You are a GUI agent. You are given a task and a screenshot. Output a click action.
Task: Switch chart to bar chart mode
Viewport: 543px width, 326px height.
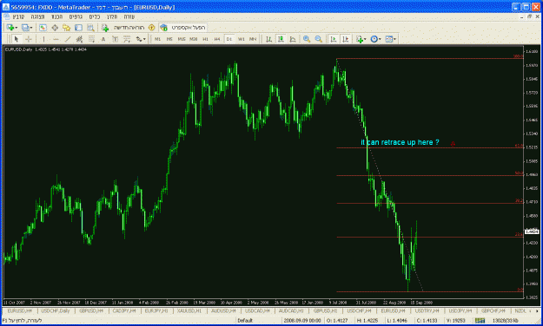[268, 39]
